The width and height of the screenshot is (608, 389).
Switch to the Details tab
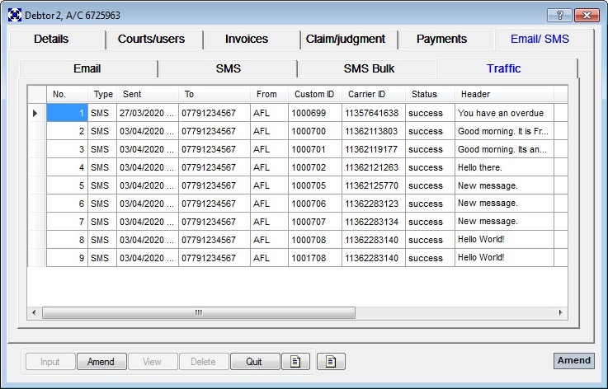(x=51, y=39)
